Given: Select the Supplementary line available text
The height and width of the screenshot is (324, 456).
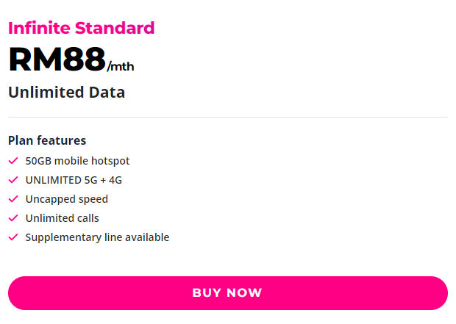Looking at the screenshot, I should 97,237.
